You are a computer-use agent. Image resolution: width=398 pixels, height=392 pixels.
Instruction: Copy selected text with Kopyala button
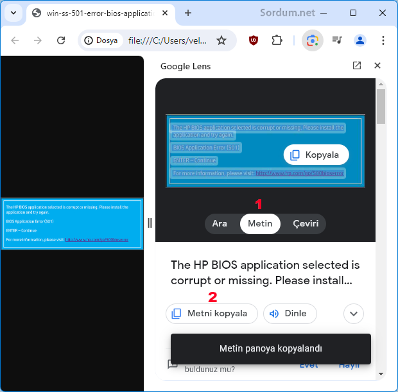click(x=316, y=155)
